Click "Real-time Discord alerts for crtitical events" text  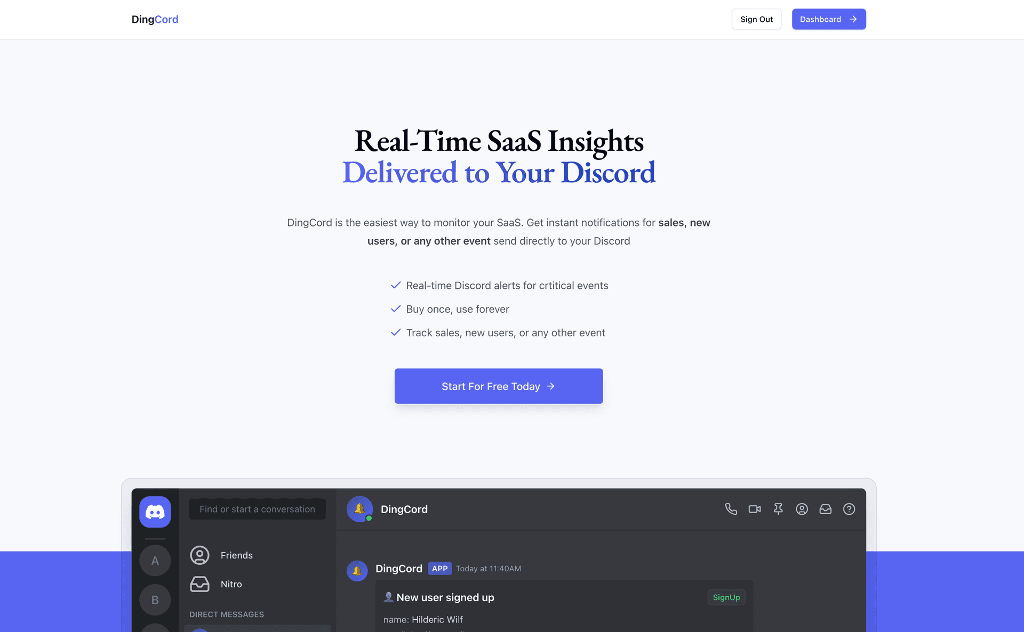point(507,286)
